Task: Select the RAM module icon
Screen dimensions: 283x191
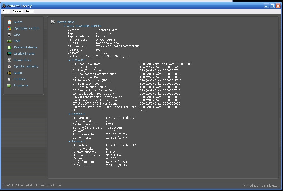Action: [9, 41]
